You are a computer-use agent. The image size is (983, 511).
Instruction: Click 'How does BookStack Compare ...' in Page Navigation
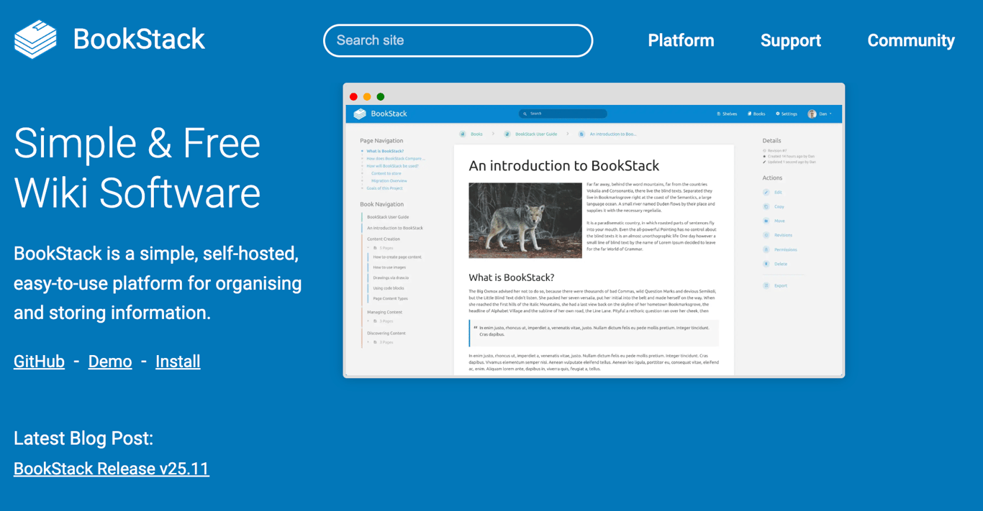click(396, 159)
